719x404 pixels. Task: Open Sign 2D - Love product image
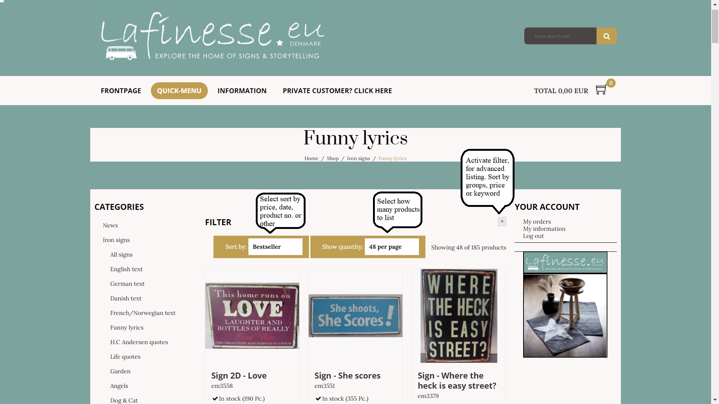(x=252, y=316)
